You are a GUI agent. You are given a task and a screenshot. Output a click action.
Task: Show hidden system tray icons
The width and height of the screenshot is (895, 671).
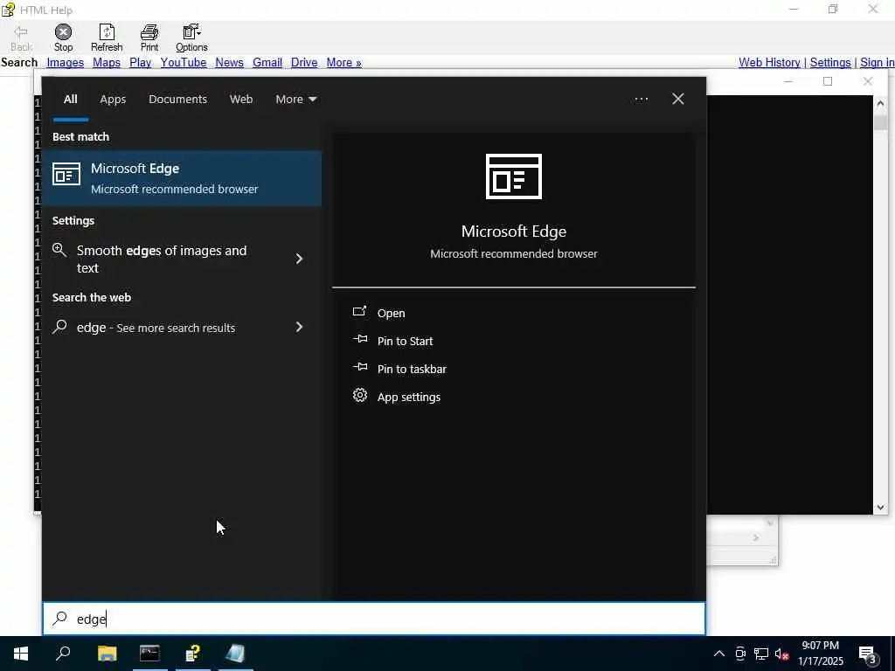click(x=719, y=654)
